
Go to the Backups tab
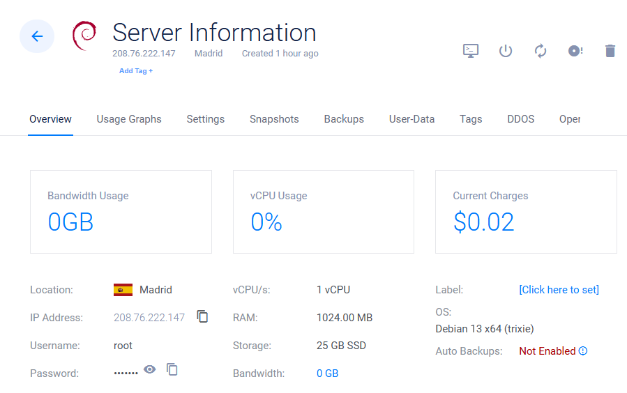344,119
